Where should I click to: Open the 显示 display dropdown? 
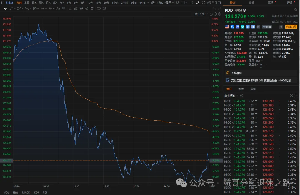[170, 3]
